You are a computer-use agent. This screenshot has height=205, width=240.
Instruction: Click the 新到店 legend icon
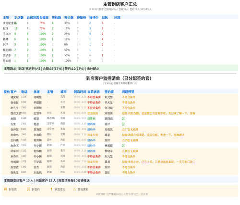click(5, 189)
